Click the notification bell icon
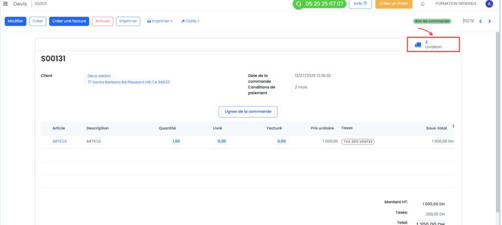The width and height of the screenshot is (502, 225). (423, 4)
